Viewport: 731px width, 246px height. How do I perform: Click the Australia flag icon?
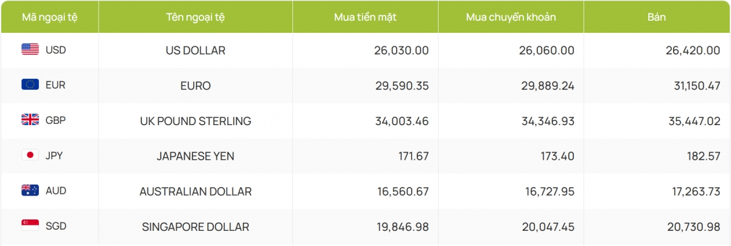(30, 191)
